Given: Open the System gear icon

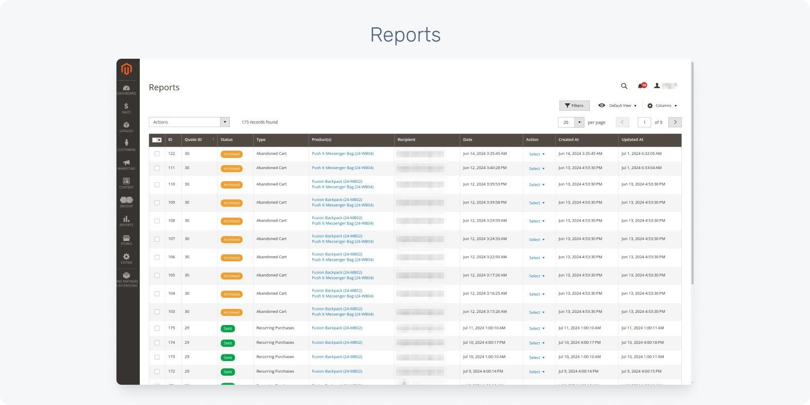Looking at the screenshot, I should coord(126,258).
